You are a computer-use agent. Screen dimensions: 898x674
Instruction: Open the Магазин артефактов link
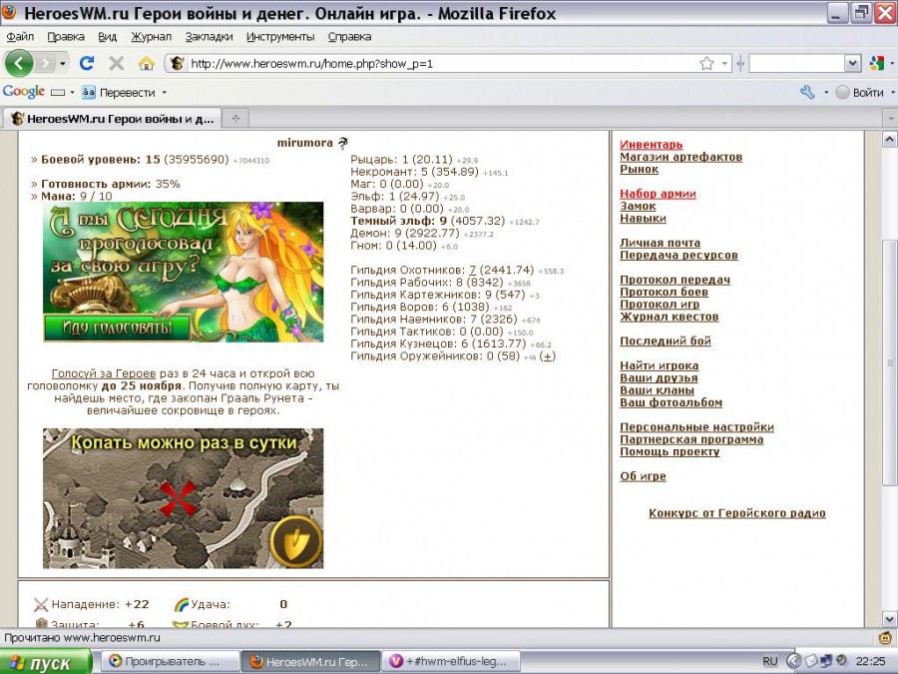point(680,157)
